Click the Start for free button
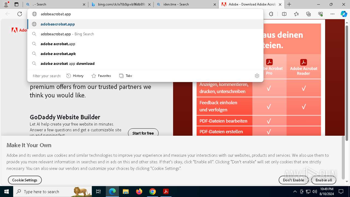 143,133
